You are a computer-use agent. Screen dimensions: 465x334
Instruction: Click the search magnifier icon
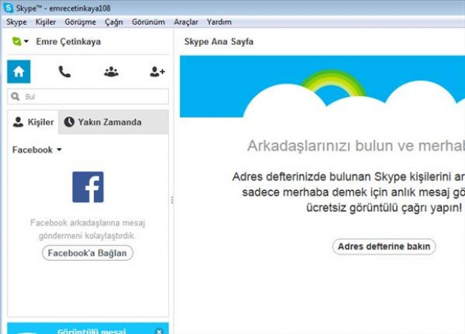[x=15, y=97]
